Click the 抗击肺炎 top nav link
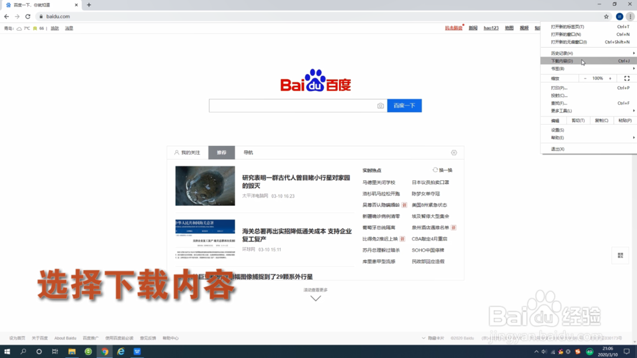This screenshot has width=637, height=358. tap(454, 28)
